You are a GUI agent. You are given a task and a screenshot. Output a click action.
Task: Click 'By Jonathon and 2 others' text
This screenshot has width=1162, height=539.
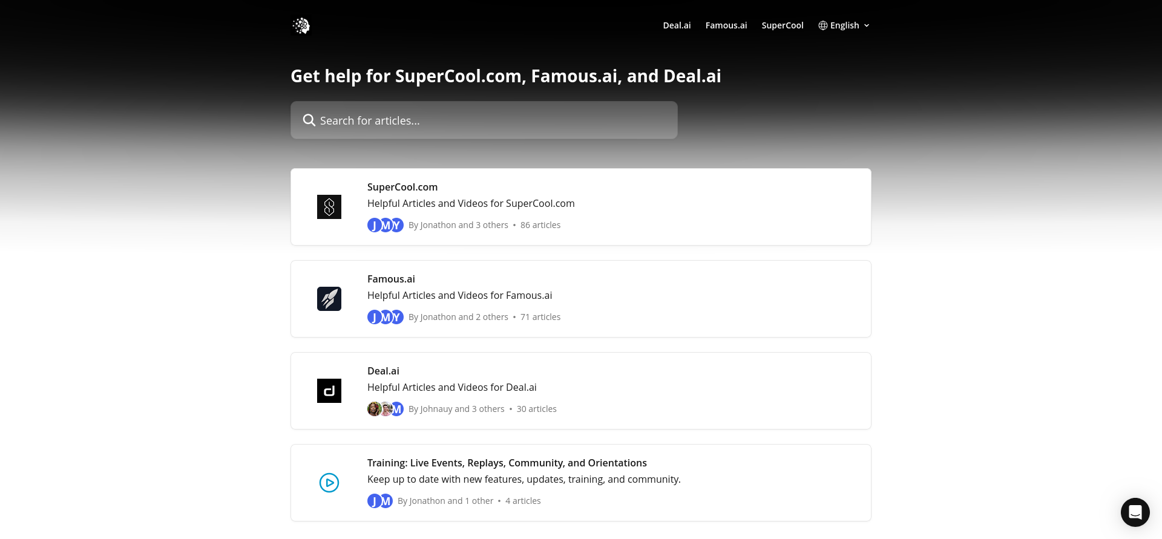point(458,317)
